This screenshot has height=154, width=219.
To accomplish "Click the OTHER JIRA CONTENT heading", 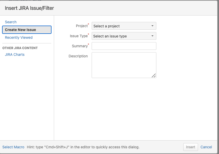I will [20, 48].
